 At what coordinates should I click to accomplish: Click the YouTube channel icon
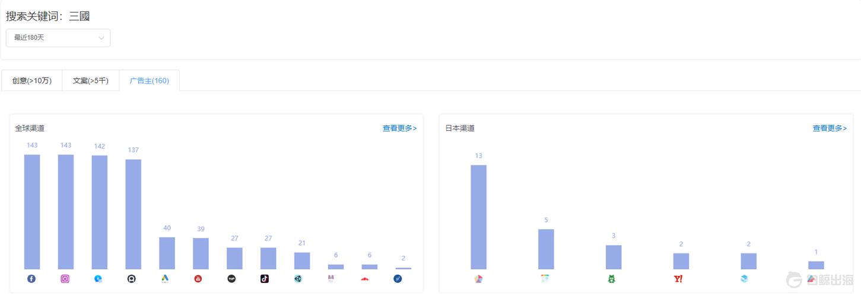199,279
